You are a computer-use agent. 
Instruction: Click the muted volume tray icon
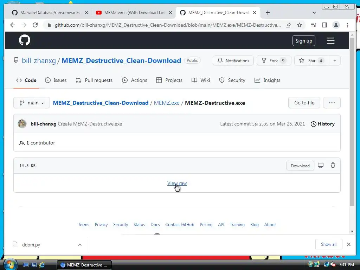[333, 265]
